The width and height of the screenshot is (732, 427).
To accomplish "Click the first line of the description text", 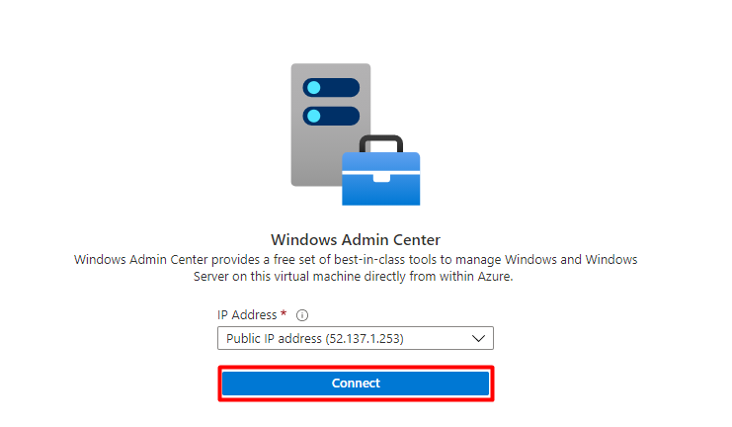I will [356, 259].
